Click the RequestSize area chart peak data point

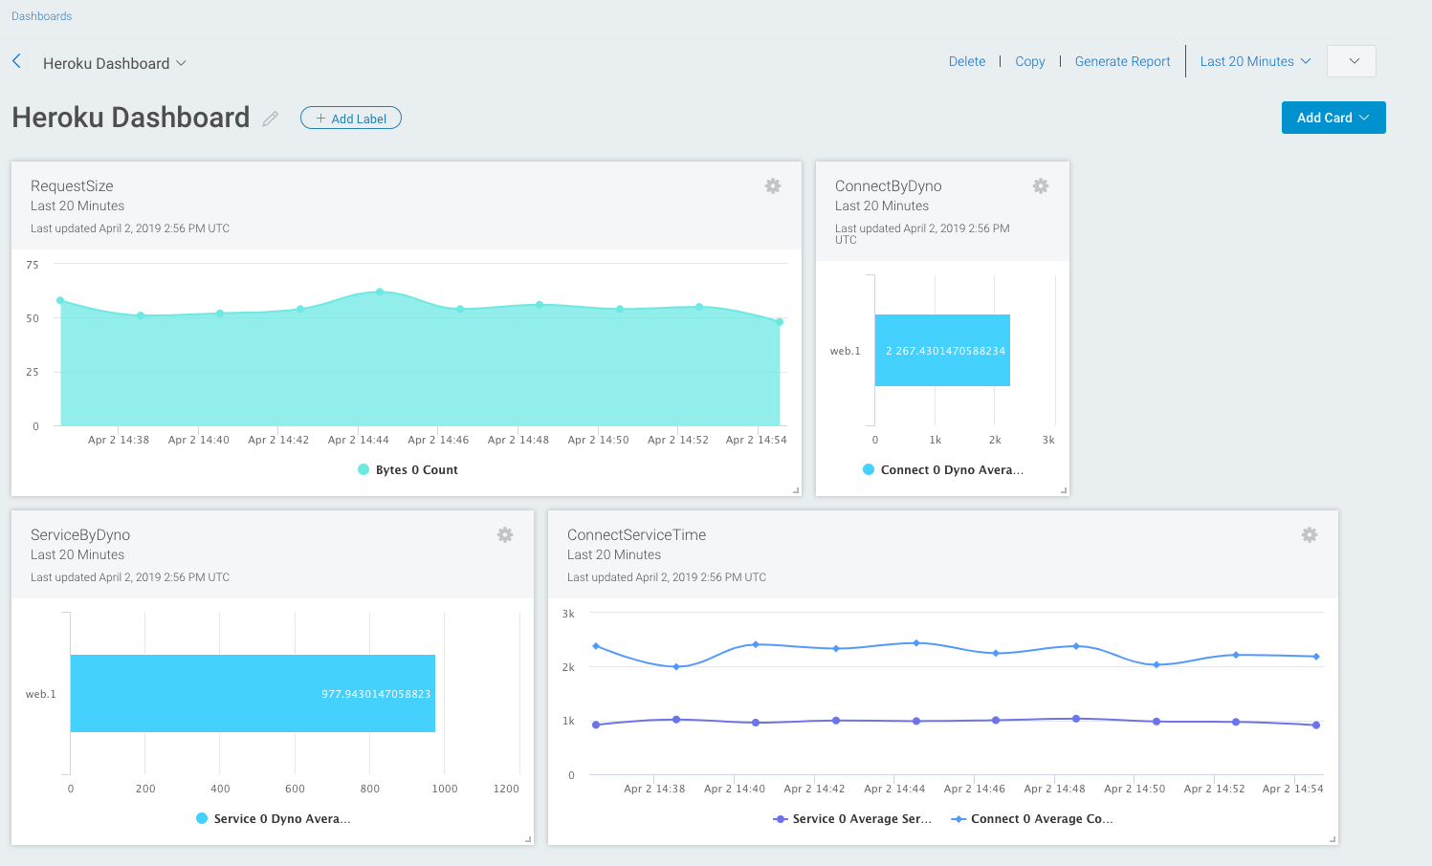(380, 292)
